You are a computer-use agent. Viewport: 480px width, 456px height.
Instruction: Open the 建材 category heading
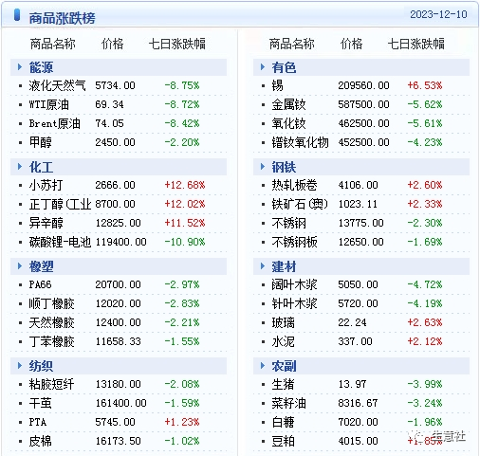(x=284, y=266)
